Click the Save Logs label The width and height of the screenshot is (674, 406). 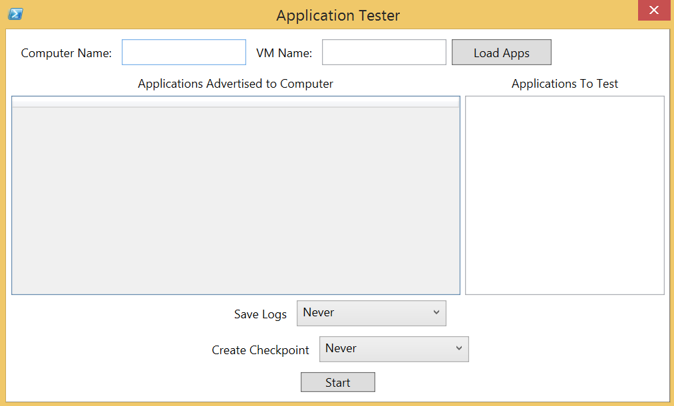[x=261, y=314]
